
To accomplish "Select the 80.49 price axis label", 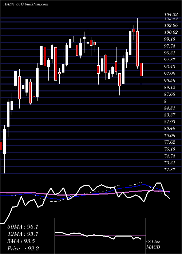I will 170,128.
